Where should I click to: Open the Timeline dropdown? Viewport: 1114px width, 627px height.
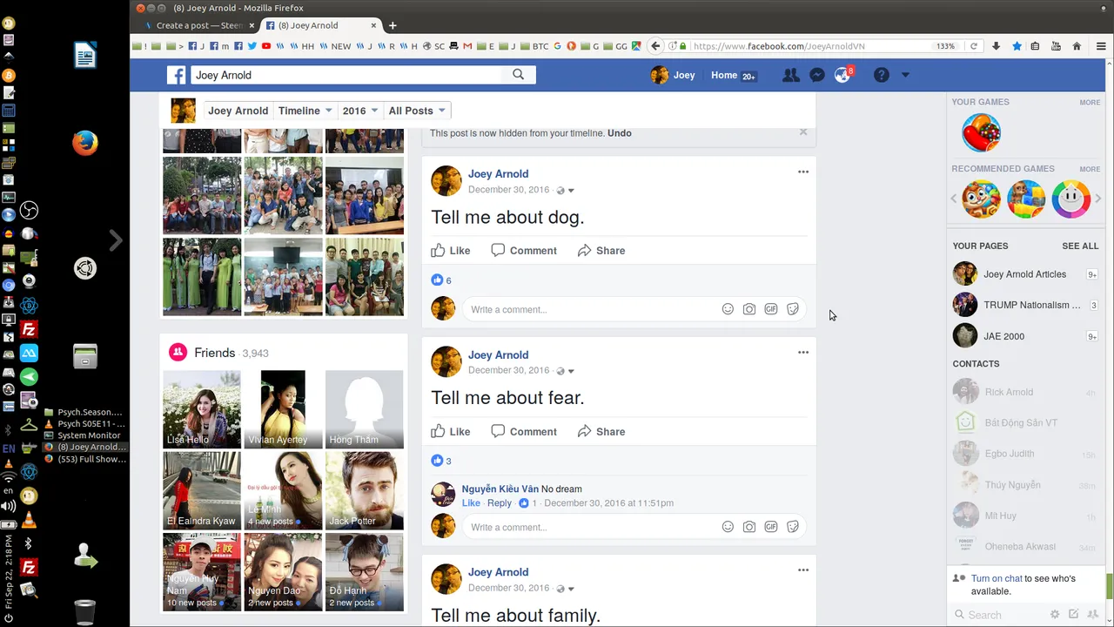305,111
